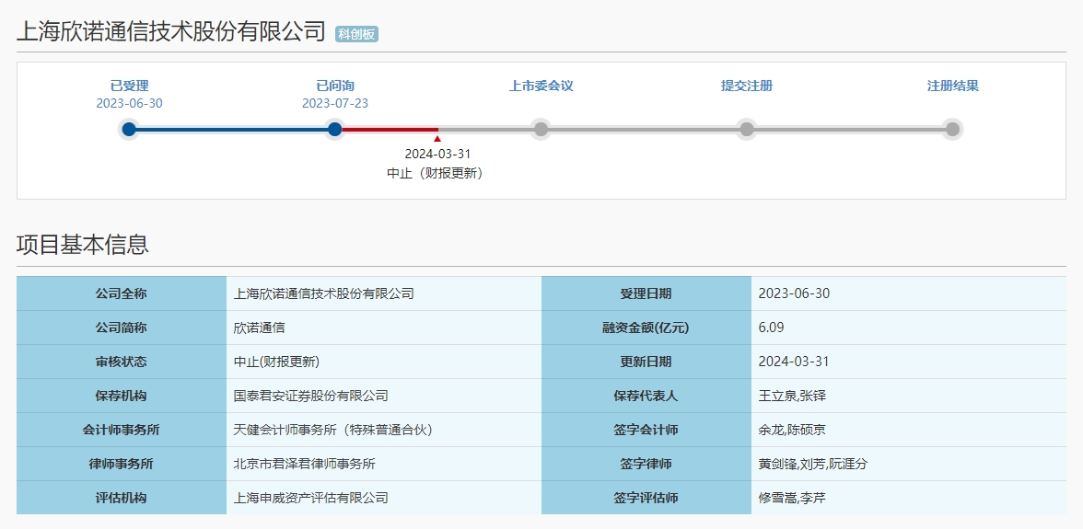Click the 已问询 stage label
The height and width of the screenshot is (529, 1083).
point(335,86)
